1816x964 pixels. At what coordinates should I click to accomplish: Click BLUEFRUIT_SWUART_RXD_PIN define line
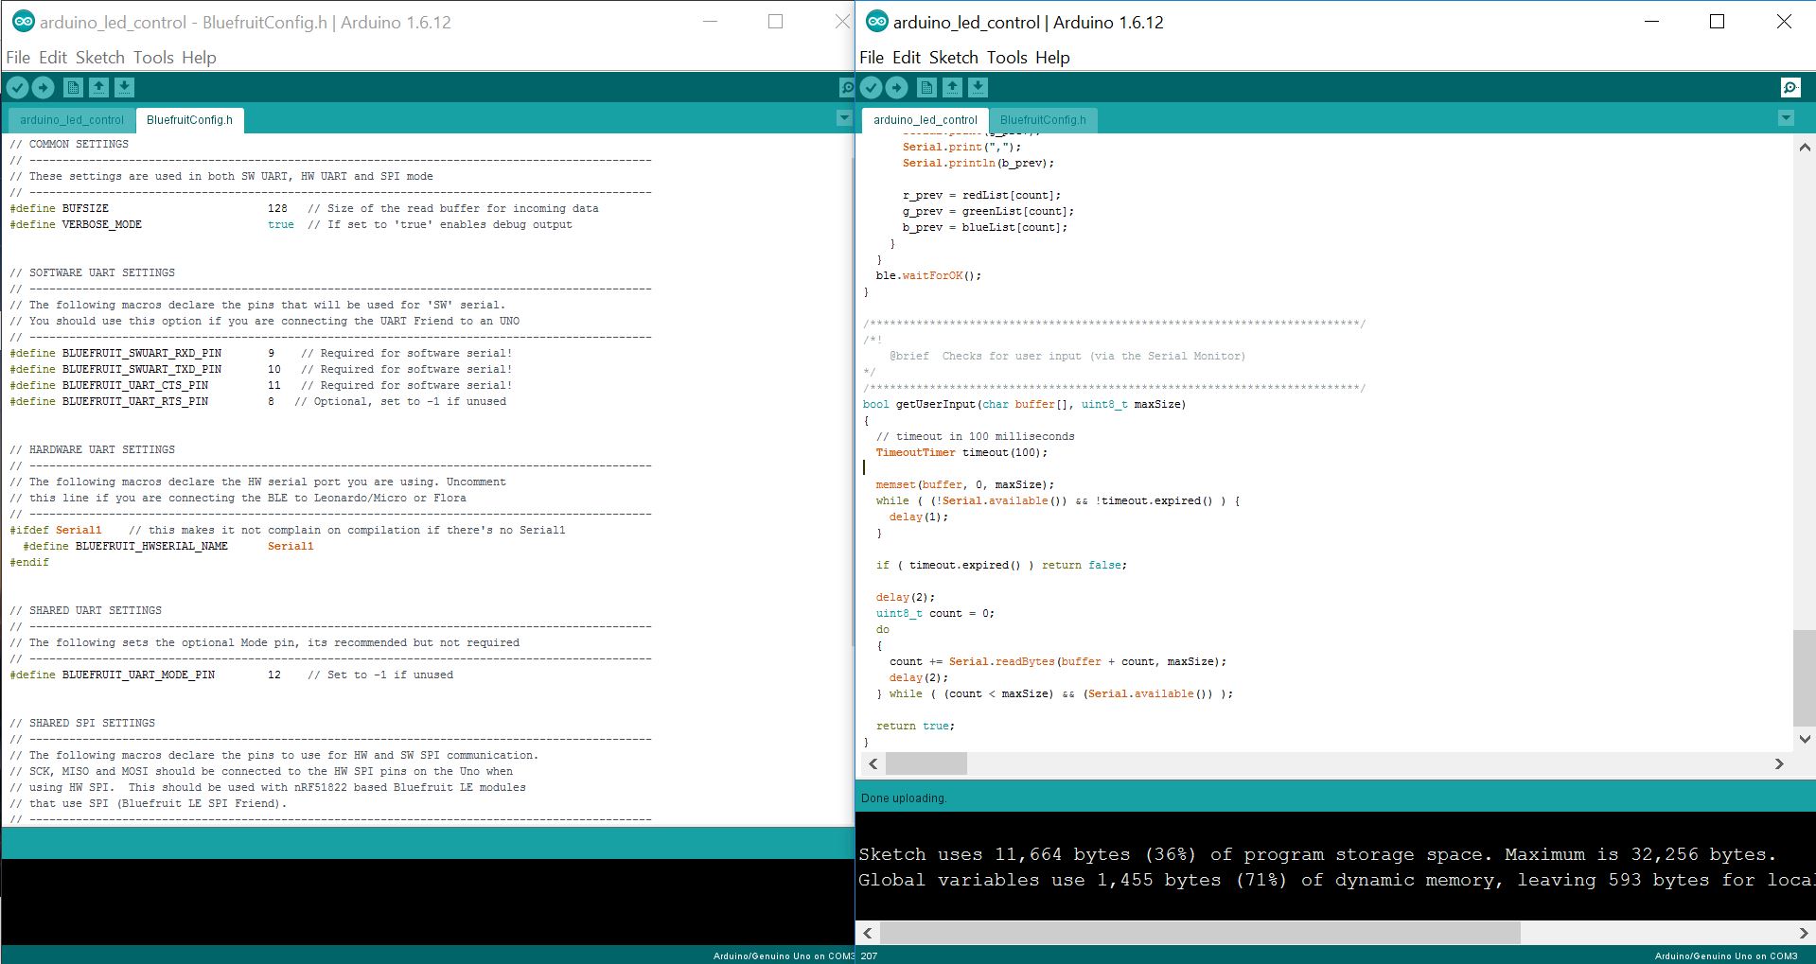pyautogui.click(x=261, y=353)
